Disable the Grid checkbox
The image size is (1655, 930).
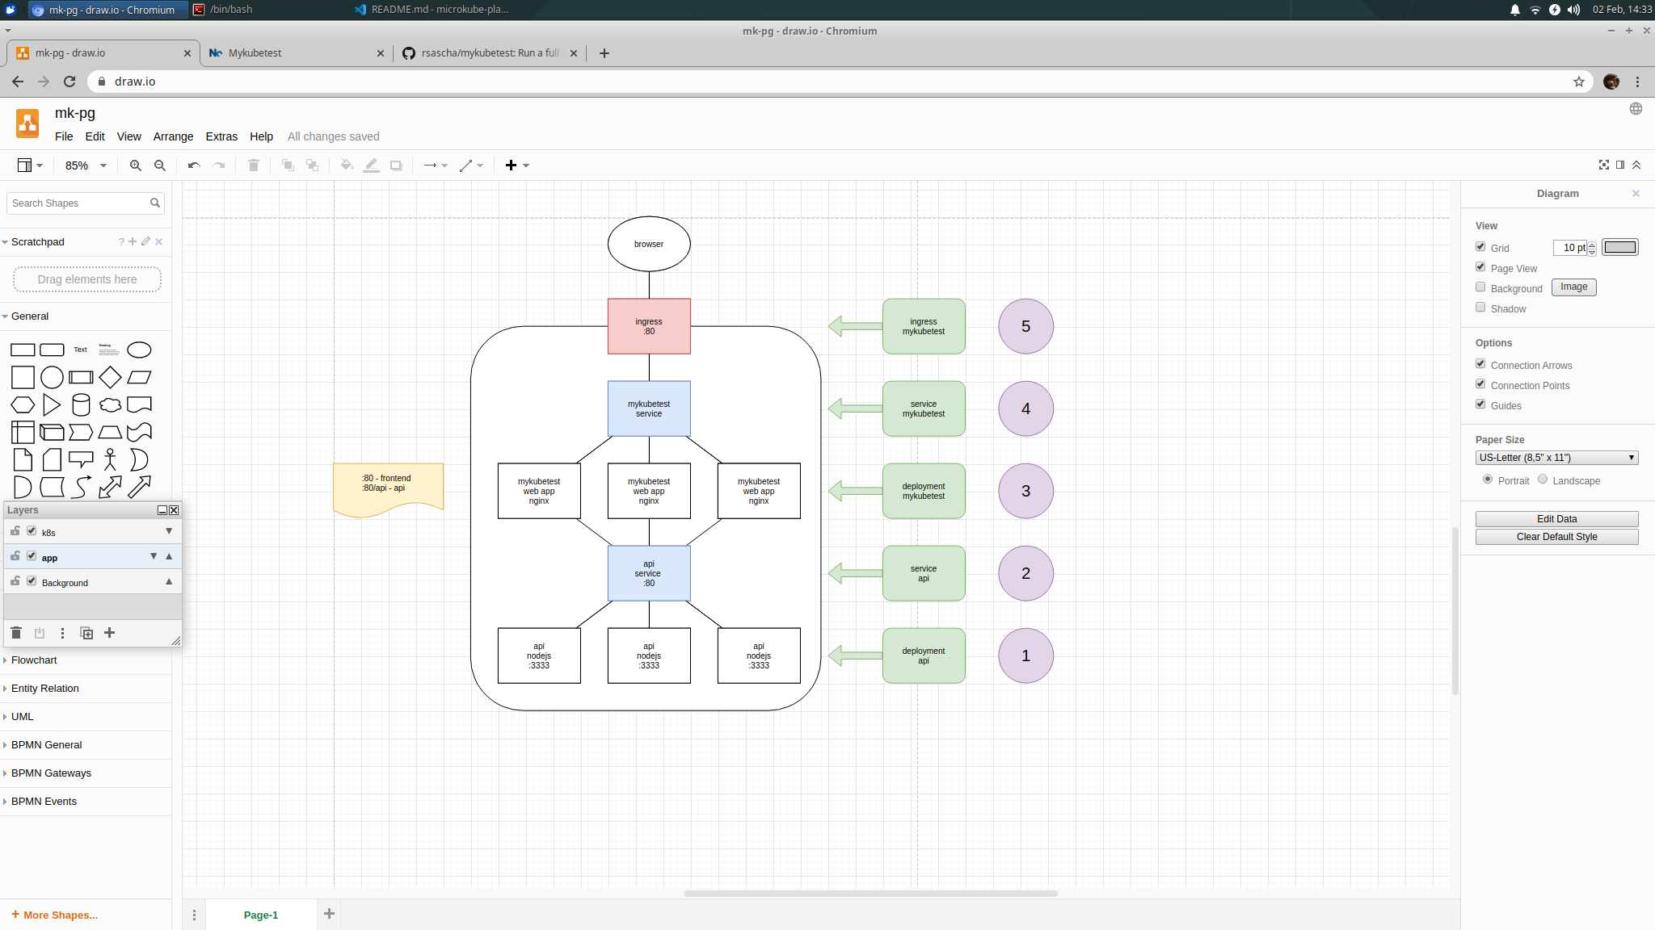point(1480,247)
